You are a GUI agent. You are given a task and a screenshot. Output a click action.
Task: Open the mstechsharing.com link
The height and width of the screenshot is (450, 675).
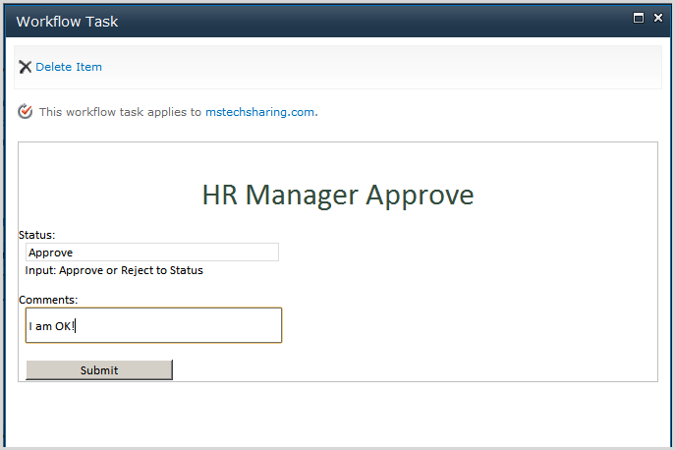pos(259,112)
